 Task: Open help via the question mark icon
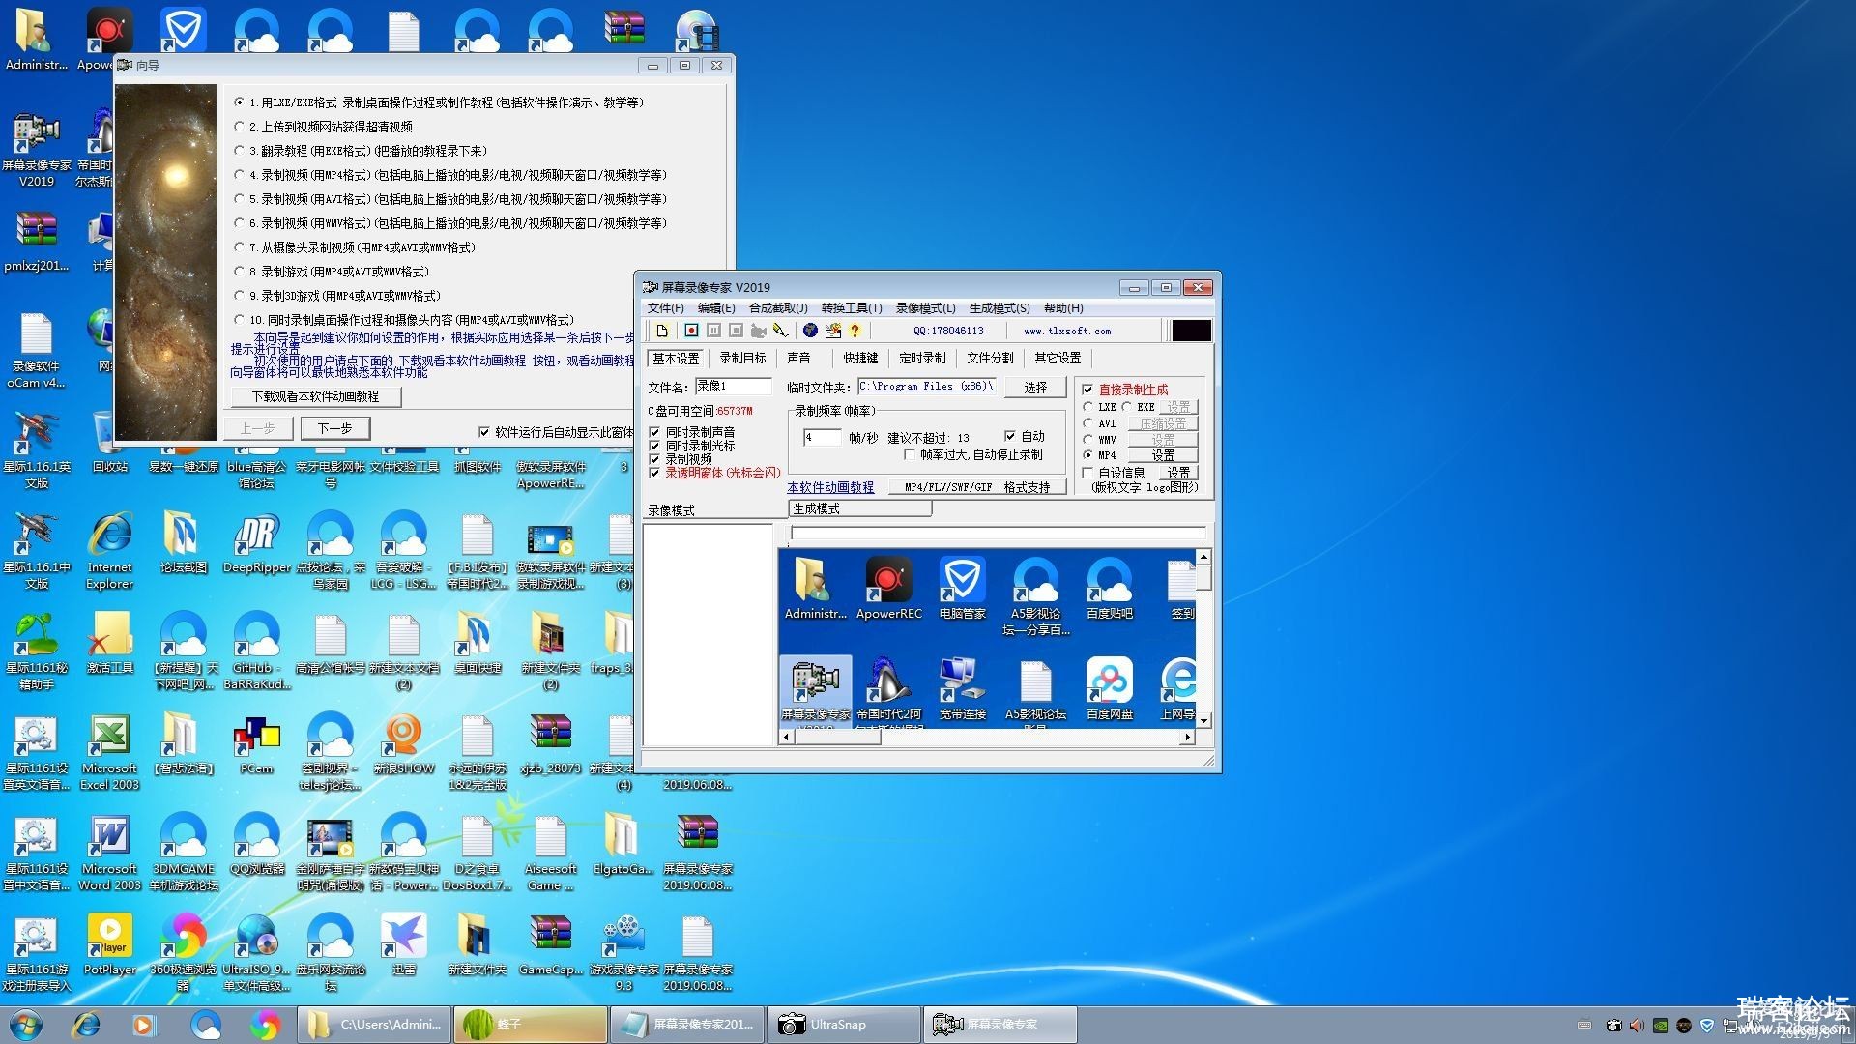(855, 331)
